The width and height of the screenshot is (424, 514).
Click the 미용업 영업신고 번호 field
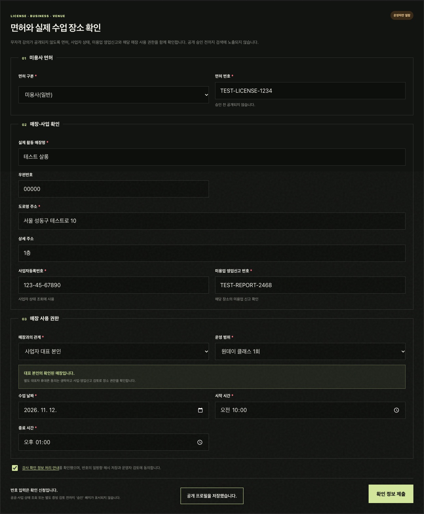[x=310, y=285]
